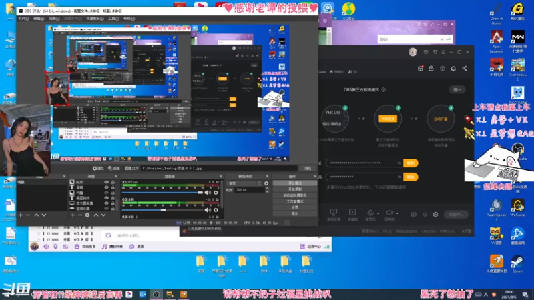Reveal the second masked stream key field
The width and height of the screenshot is (534, 300).
coord(399,177)
